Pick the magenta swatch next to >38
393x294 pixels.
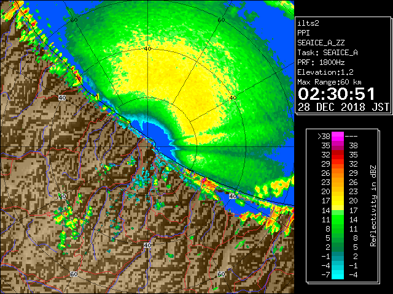(x=338, y=137)
